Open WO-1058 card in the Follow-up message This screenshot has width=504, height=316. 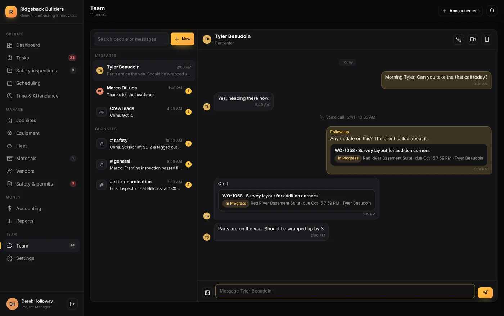click(x=409, y=155)
